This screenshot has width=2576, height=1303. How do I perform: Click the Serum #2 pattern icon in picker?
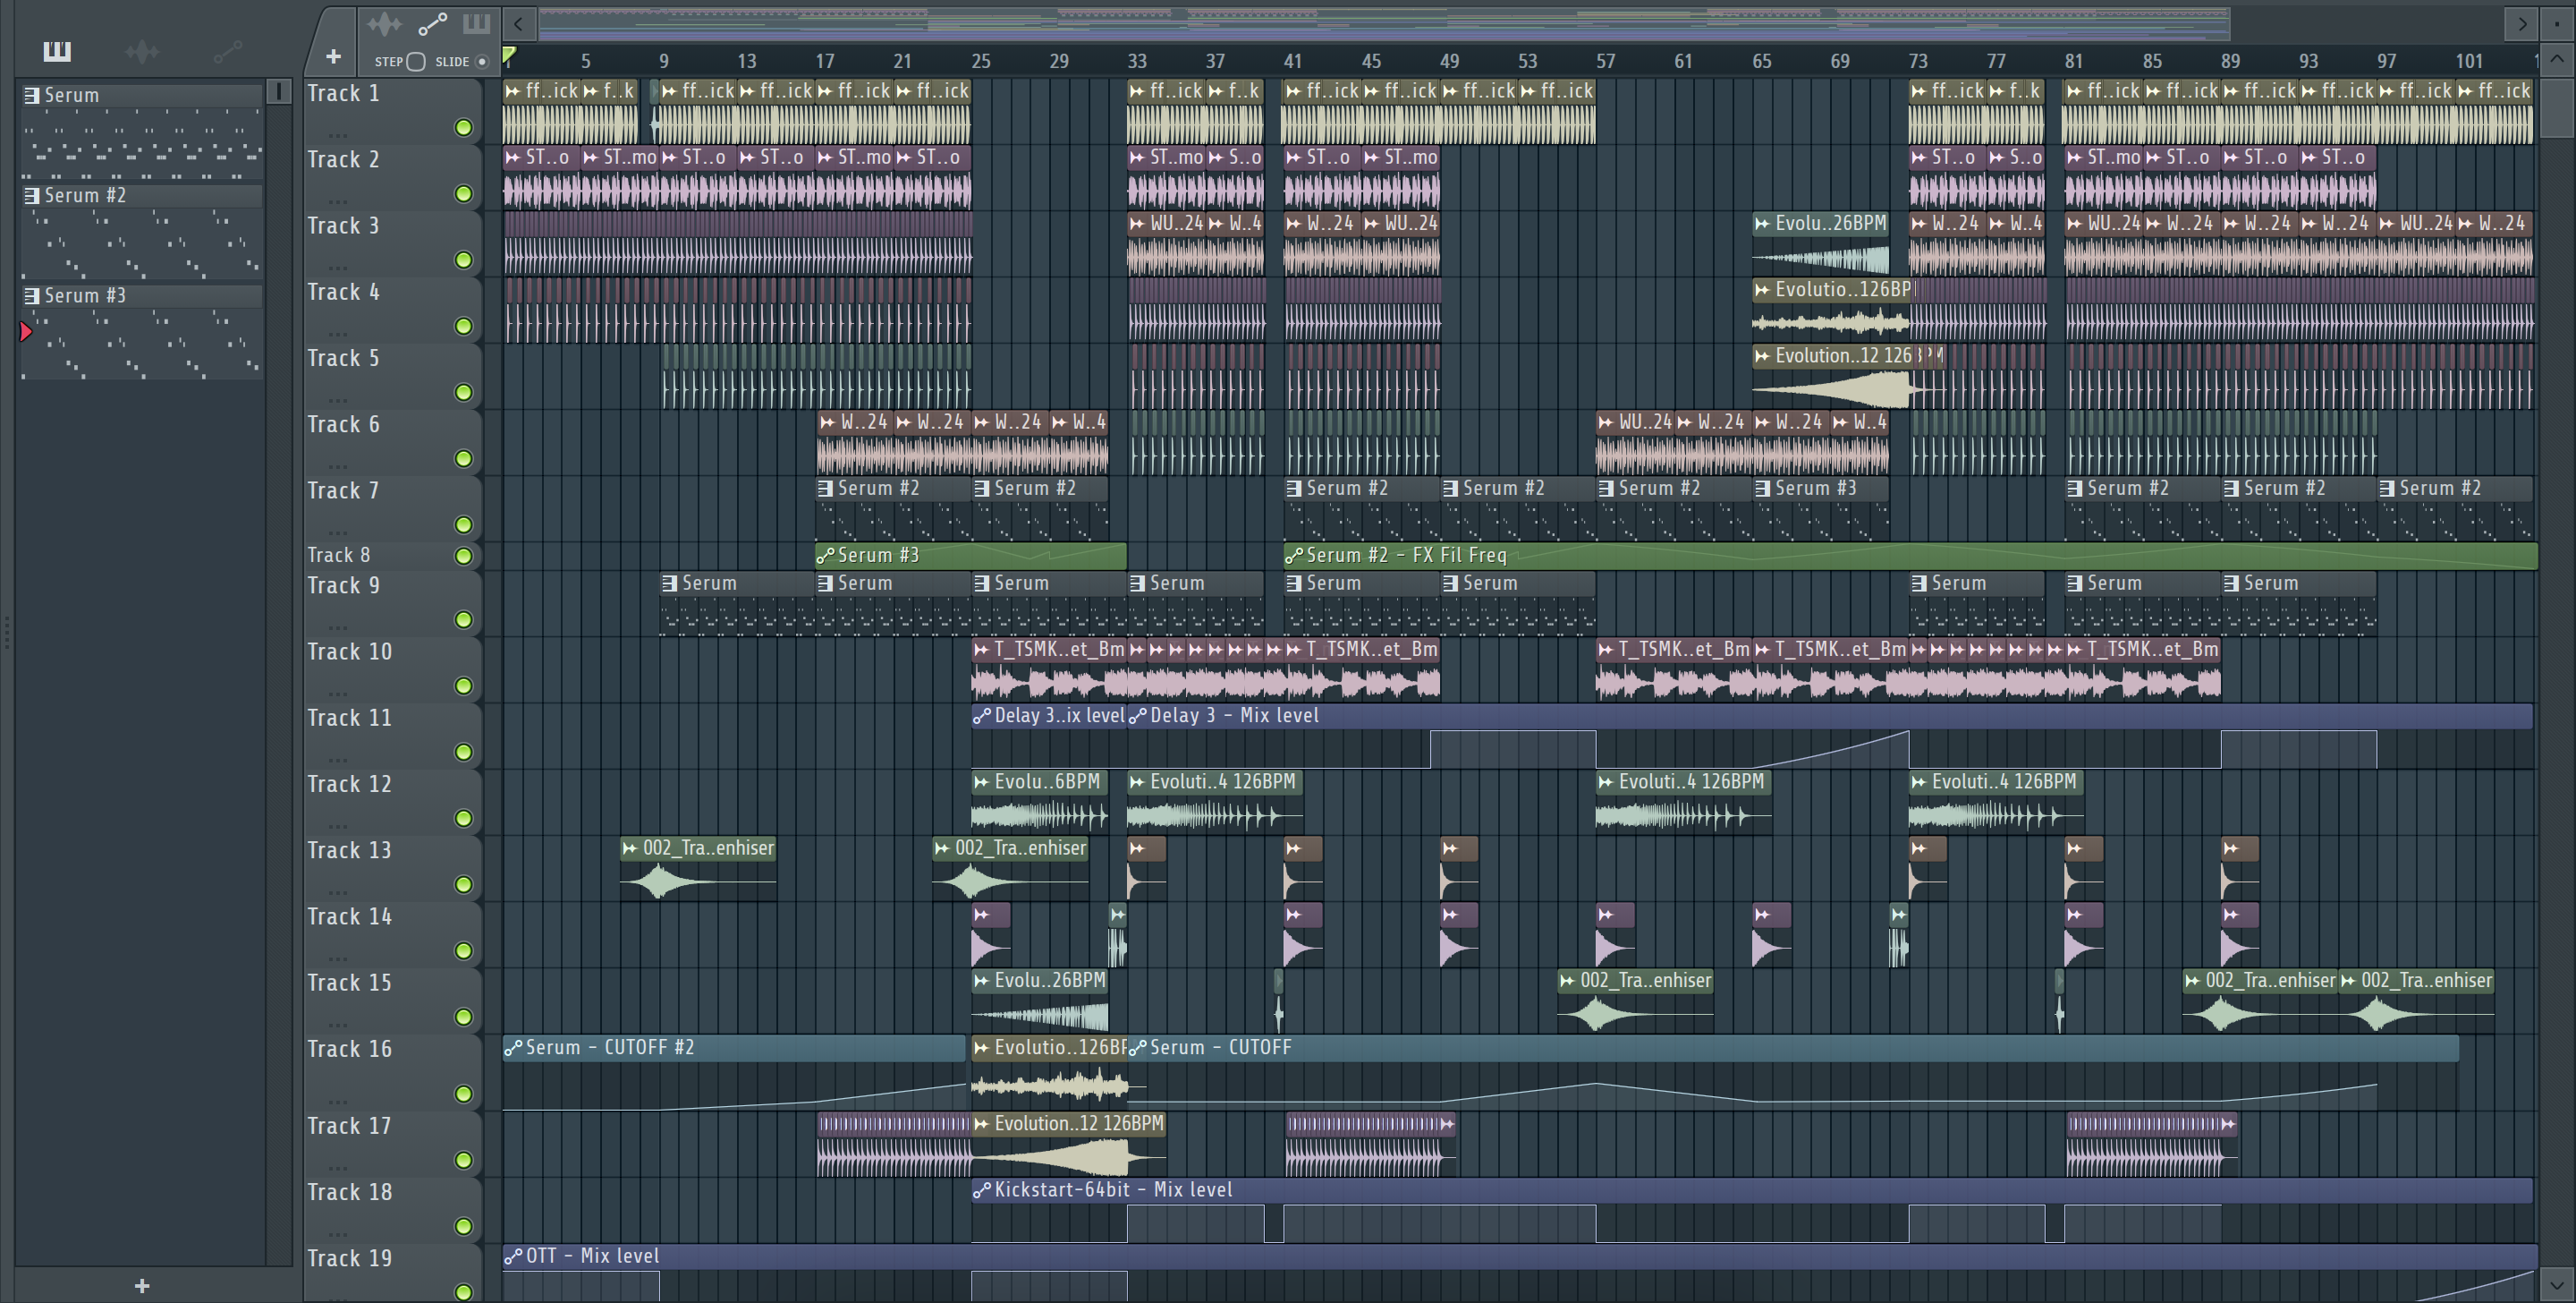pyautogui.click(x=32, y=195)
